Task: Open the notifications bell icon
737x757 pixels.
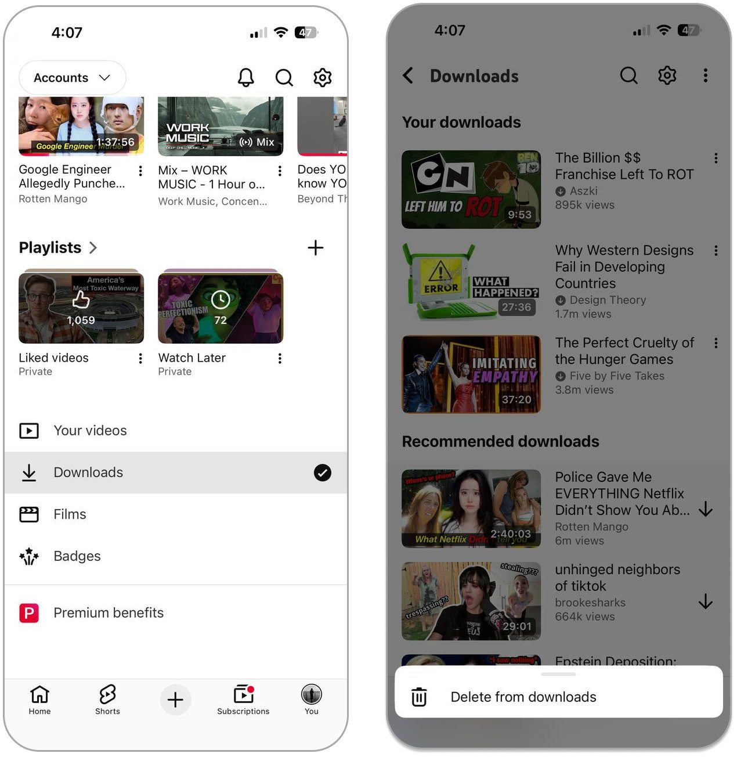Action: pyautogui.click(x=245, y=77)
